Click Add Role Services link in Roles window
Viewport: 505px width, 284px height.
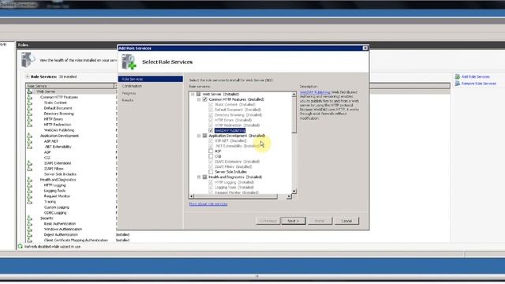click(475, 77)
